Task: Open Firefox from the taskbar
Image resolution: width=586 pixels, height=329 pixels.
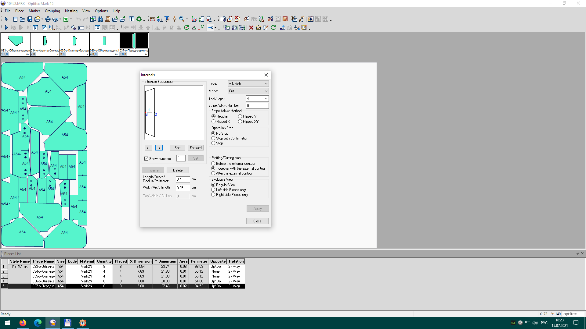Action: [23, 323]
